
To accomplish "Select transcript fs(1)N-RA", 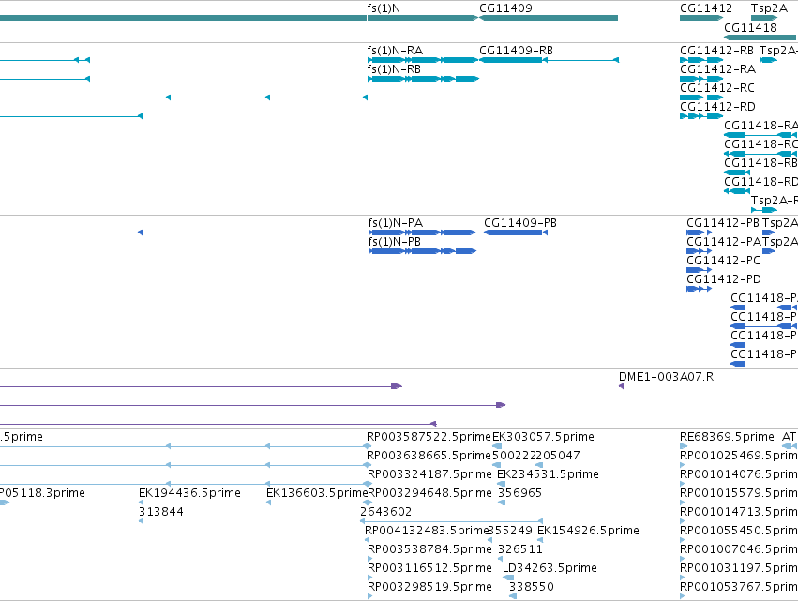I will 395,51.
